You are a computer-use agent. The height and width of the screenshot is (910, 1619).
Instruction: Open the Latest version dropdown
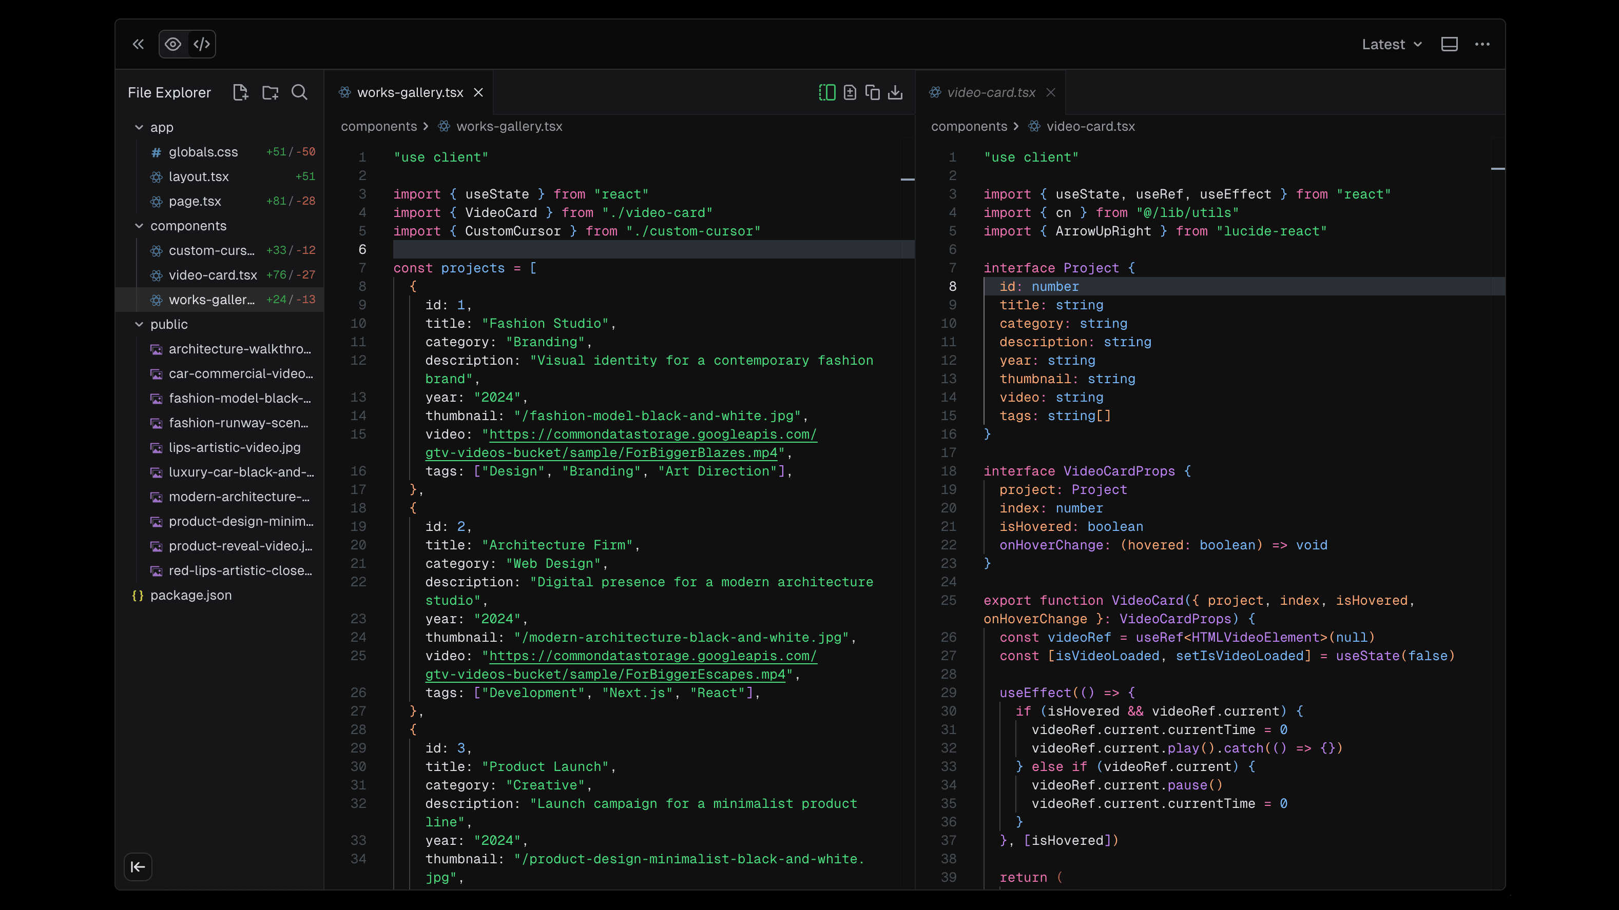1391,44
